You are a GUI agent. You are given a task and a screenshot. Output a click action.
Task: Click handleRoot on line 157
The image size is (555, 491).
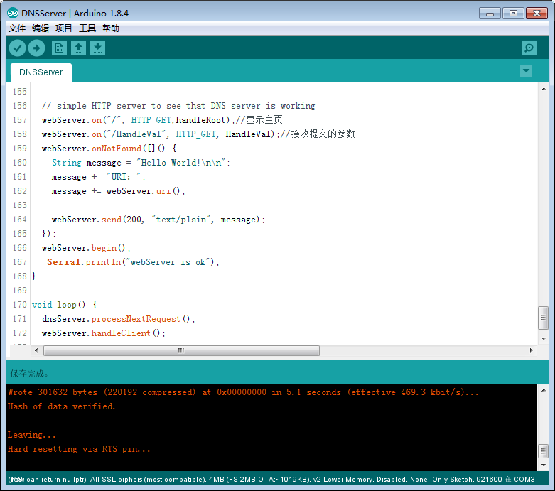(200, 120)
